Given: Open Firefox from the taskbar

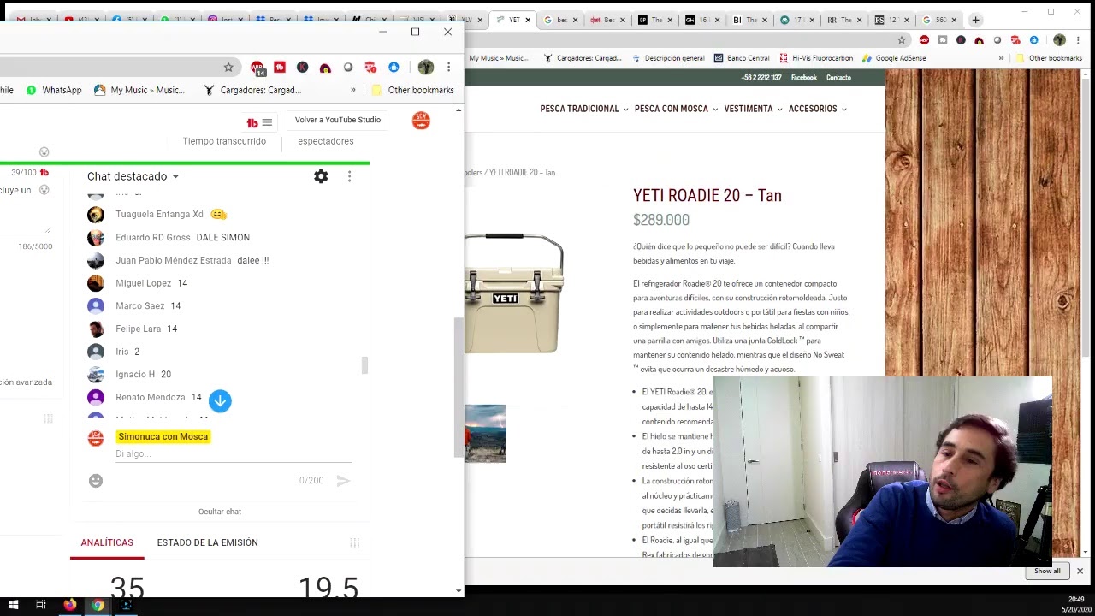Looking at the screenshot, I should (70, 605).
